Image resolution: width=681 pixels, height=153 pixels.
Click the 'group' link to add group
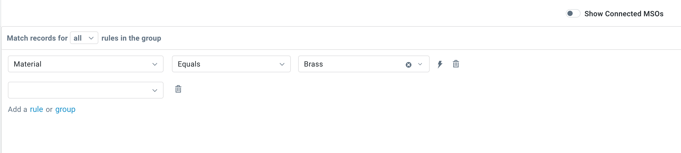pyautogui.click(x=65, y=109)
